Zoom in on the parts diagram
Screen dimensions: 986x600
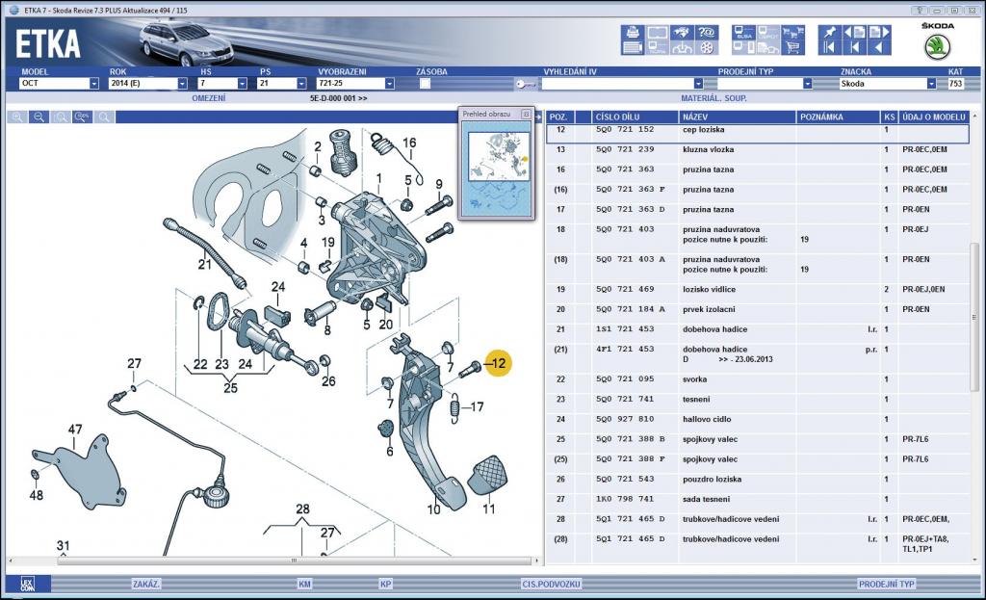(17, 117)
